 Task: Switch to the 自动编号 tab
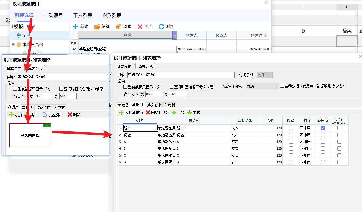(x=53, y=16)
